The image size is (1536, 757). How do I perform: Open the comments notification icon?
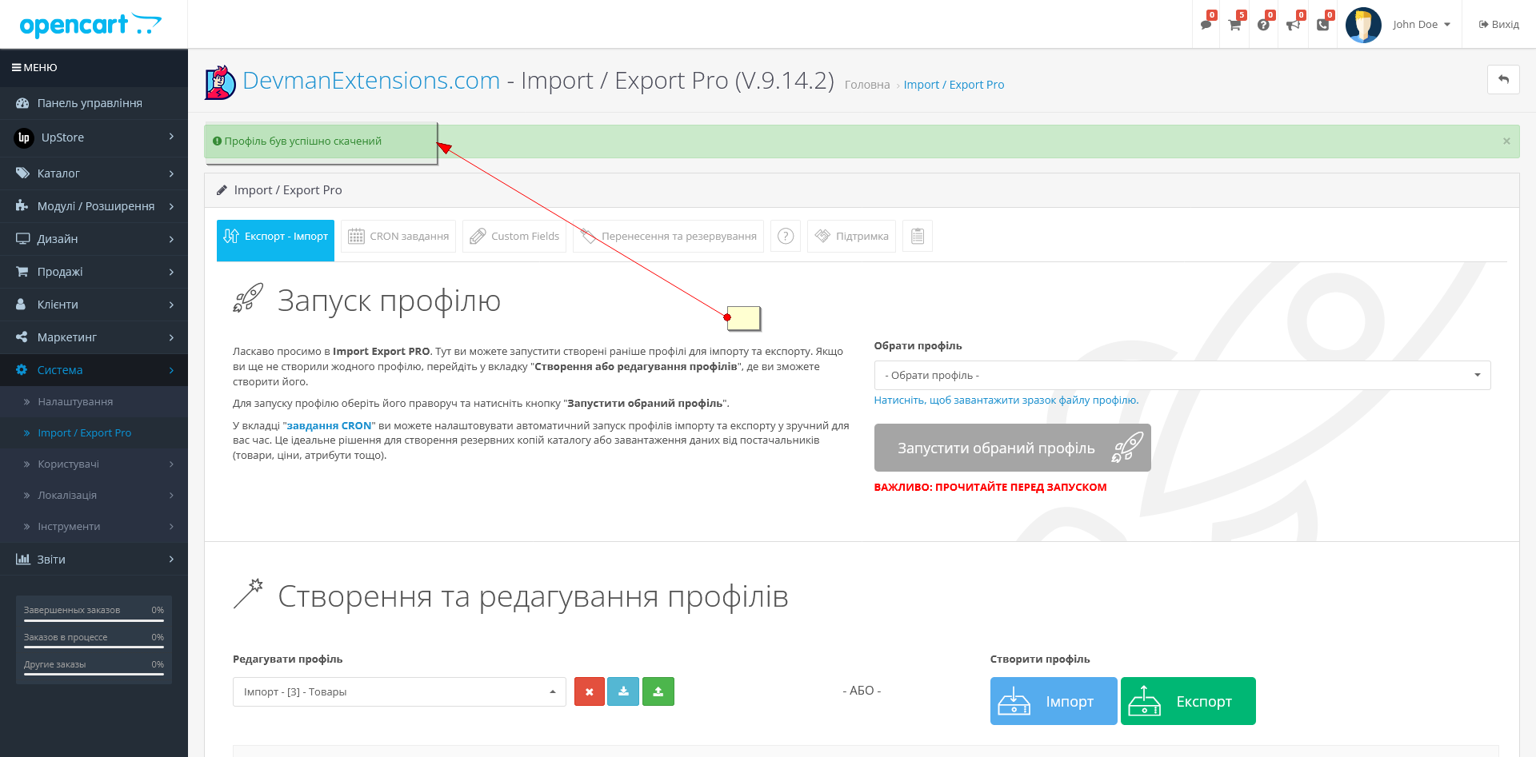(x=1206, y=25)
